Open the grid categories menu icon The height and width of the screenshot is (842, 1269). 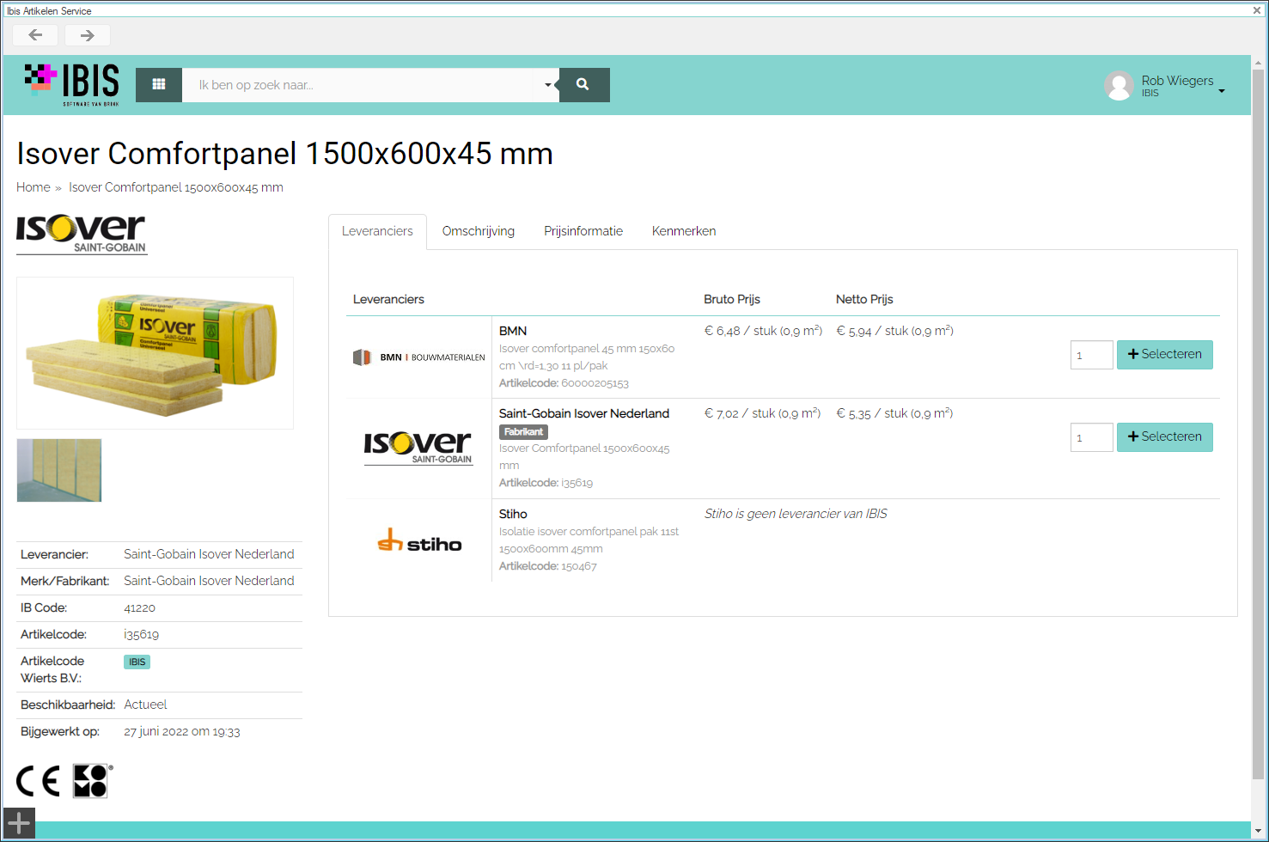(159, 84)
